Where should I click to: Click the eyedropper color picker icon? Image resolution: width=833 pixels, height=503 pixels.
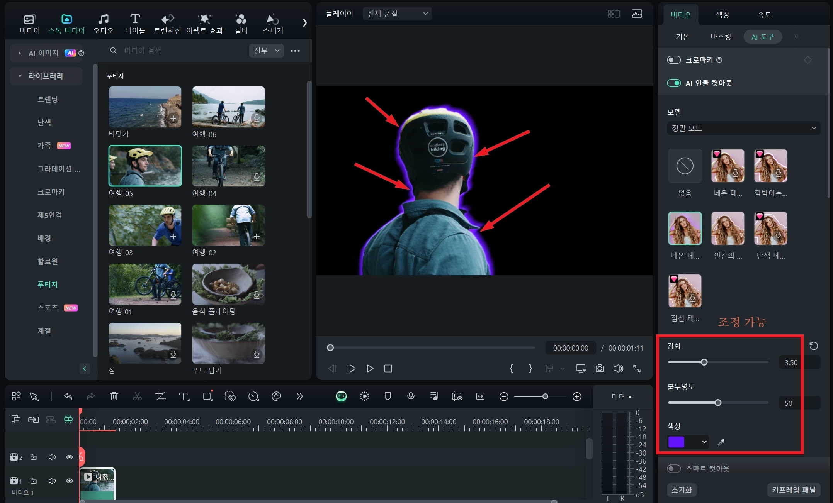tap(721, 442)
